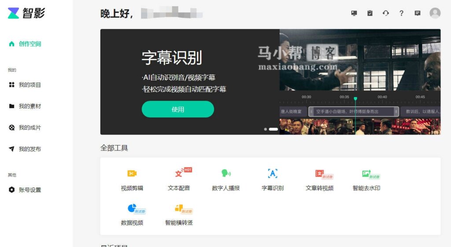Open the clipboard task icon in header
Viewport: 451px width, 247px height.
pos(370,13)
